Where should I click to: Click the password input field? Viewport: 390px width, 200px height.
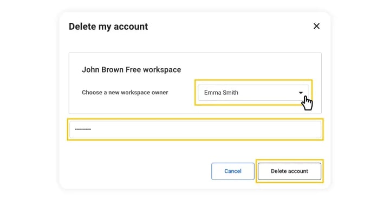click(195, 130)
